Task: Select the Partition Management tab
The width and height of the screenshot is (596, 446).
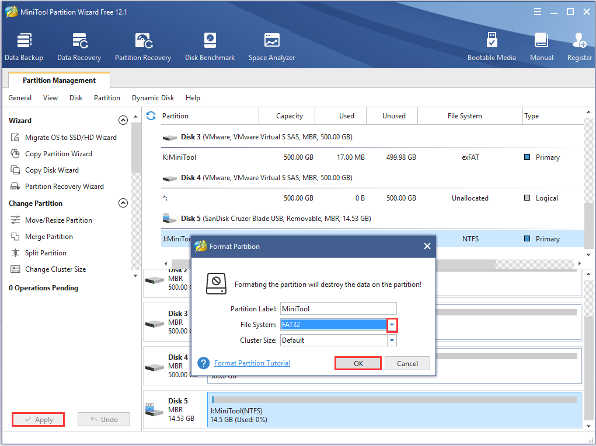Action: pos(59,80)
